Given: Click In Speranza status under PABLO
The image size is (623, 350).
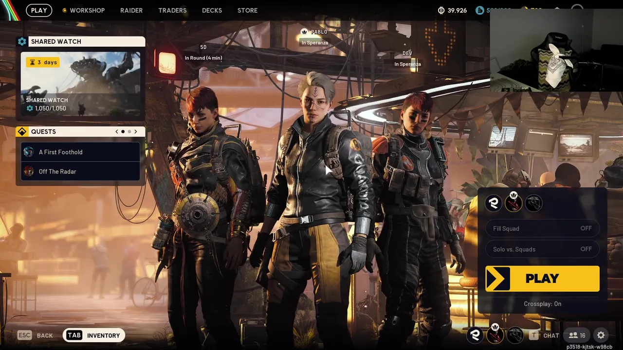Looking at the screenshot, I should (x=315, y=43).
